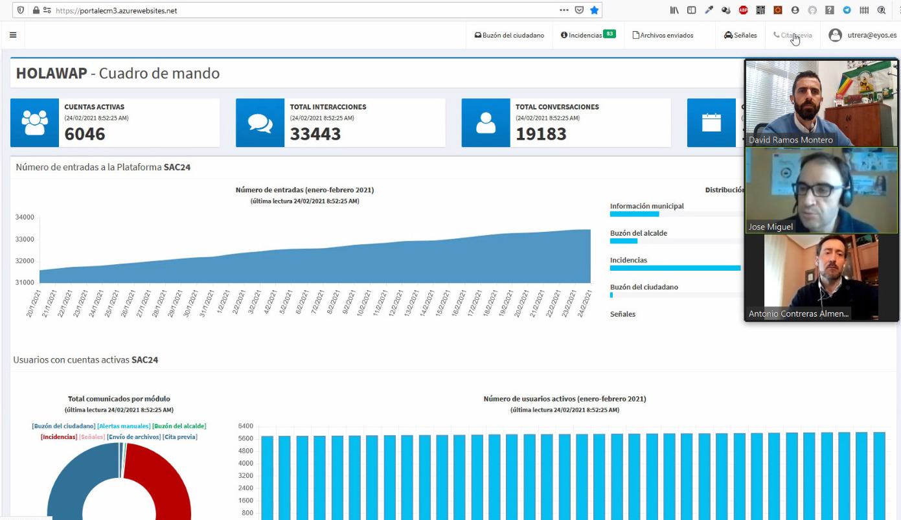The width and height of the screenshot is (901, 520).
Task: Activate the eyedropper color picker extension
Action: [x=709, y=10]
